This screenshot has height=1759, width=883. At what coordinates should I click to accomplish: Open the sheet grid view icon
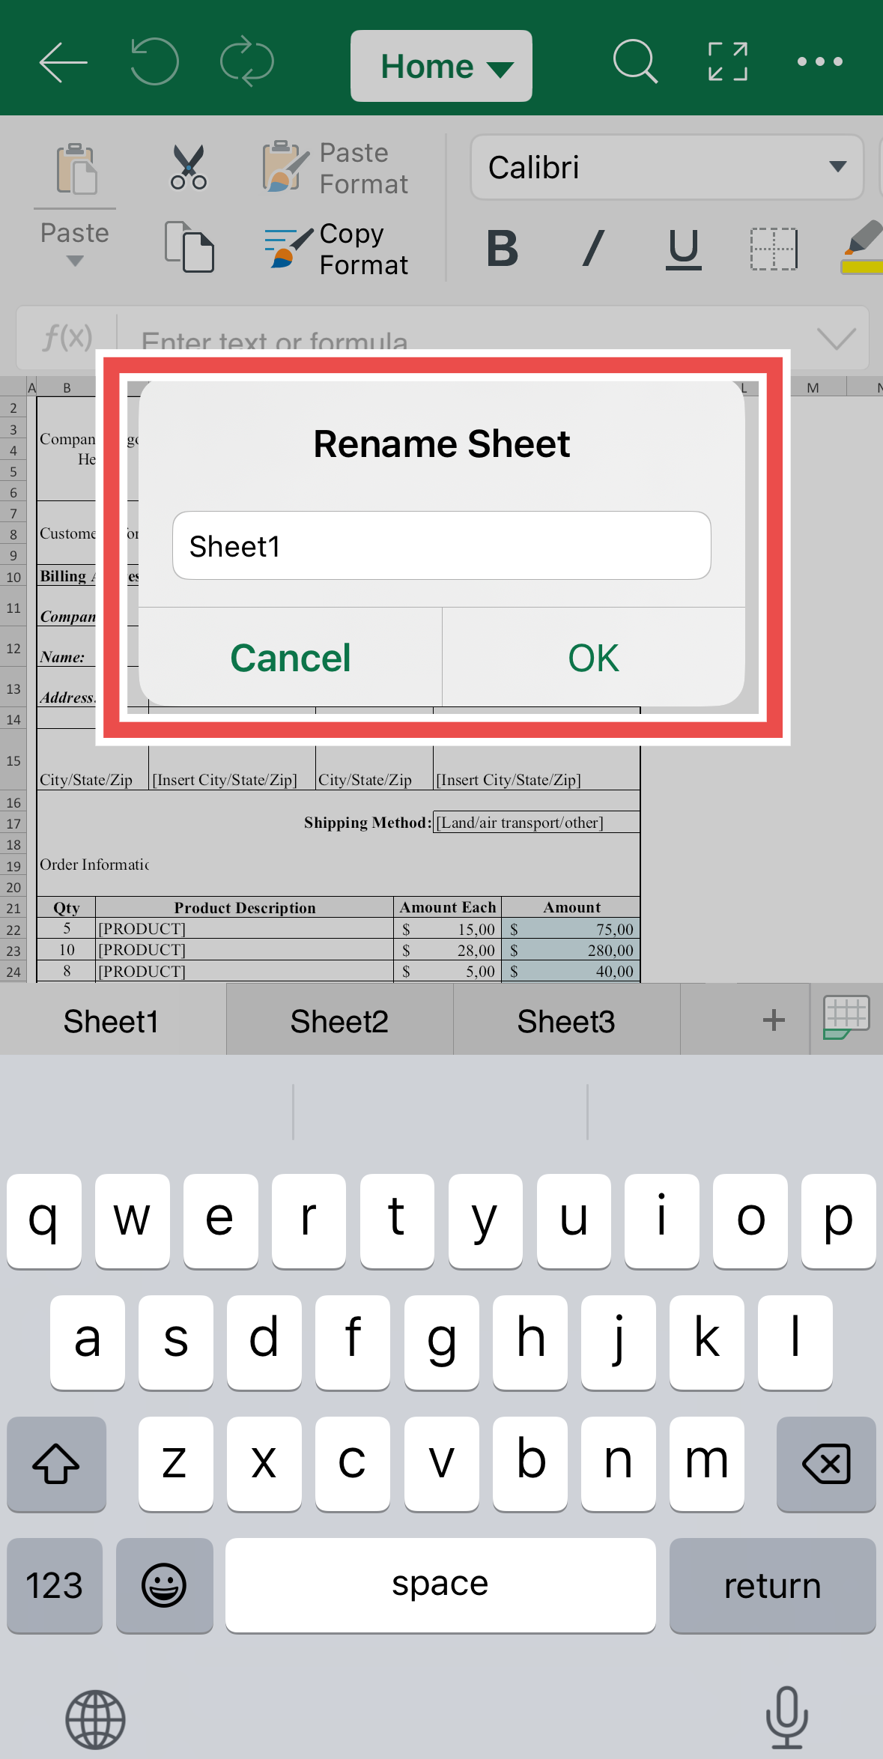pos(846,1017)
